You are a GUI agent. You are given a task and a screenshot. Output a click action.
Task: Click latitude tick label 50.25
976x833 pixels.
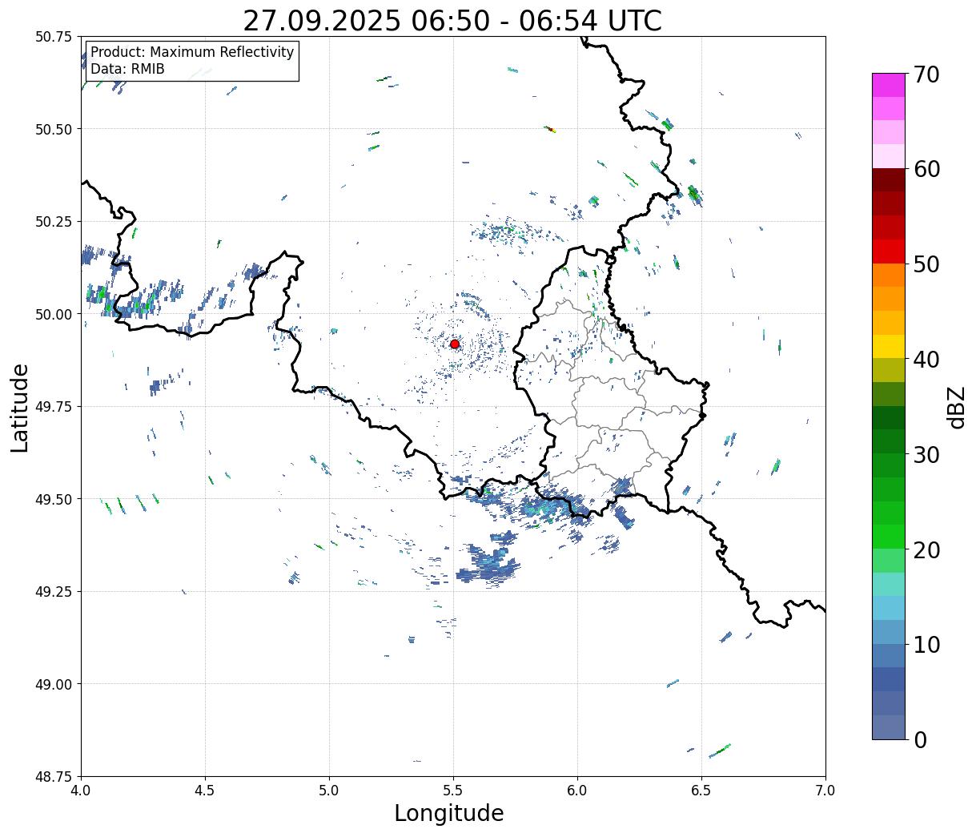click(54, 222)
